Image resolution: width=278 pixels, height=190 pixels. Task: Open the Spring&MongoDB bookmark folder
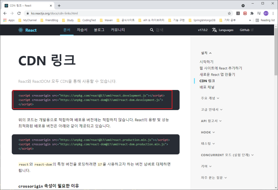[202, 20]
